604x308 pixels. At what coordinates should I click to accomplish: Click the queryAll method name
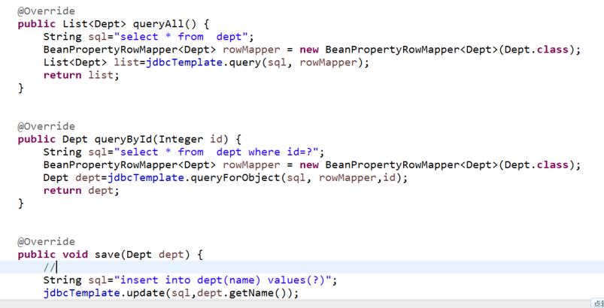[x=158, y=24]
